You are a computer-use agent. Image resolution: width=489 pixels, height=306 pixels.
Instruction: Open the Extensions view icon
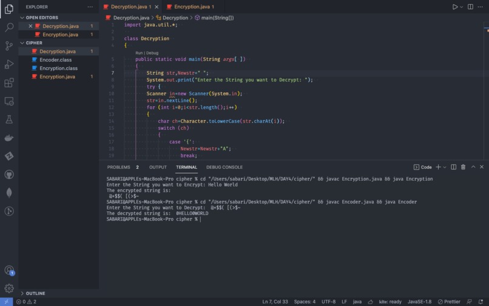pos(9,83)
